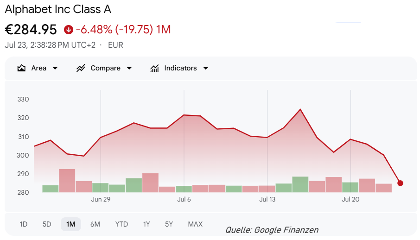Switch to the YTD time range
The height and width of the screenshot is (240, 420).
click(x=121, y=224)
